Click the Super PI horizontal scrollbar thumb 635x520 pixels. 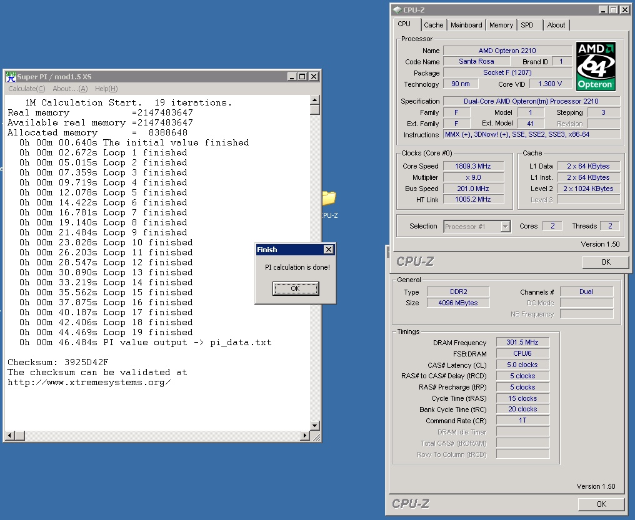click(20, 436)
